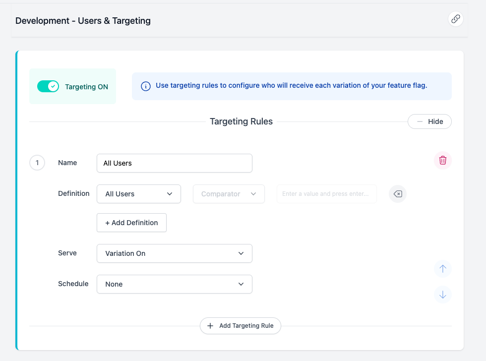Viewport: 486px width, 361px height.
Task: Click the rule number 1 badge
Action: click(x=37, y=163)
